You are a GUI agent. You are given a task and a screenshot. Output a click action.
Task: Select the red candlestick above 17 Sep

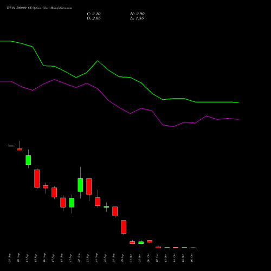click(x=54, y=192)
